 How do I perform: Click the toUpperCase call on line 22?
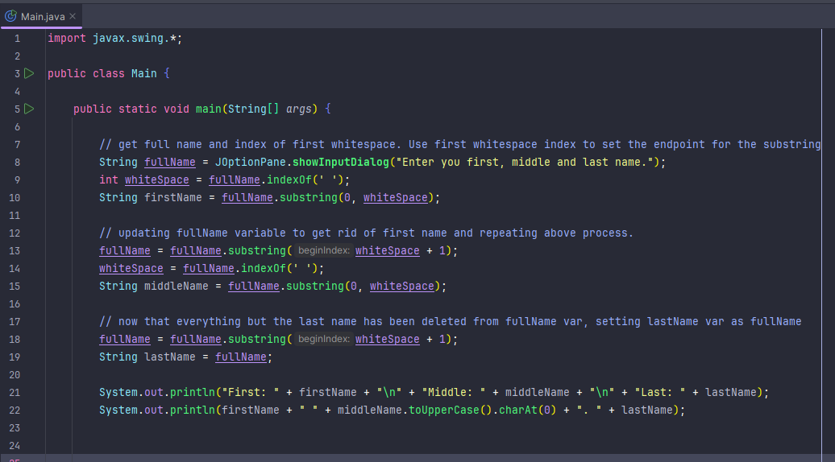[x=444, y=410]
